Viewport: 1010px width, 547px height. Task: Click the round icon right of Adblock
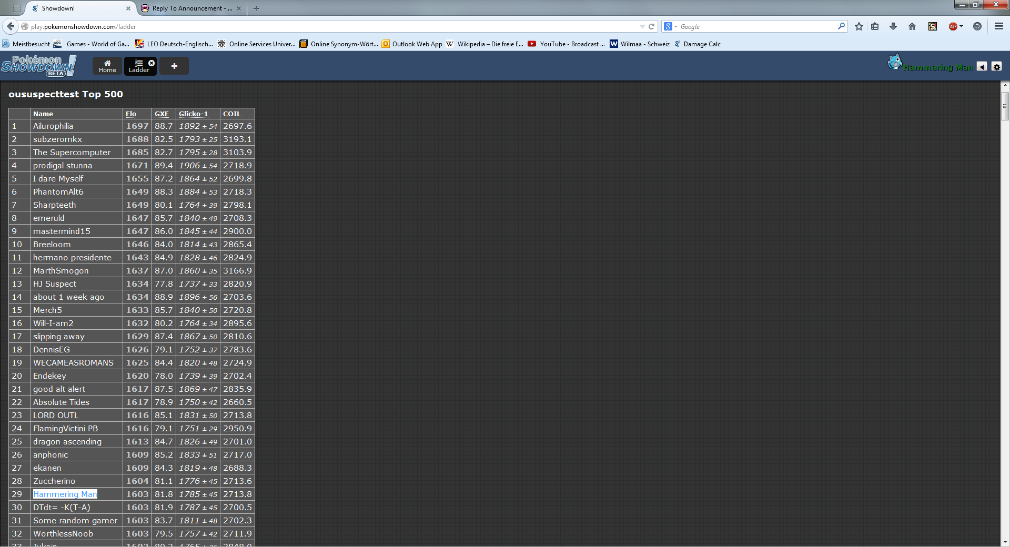click(977, 26)
